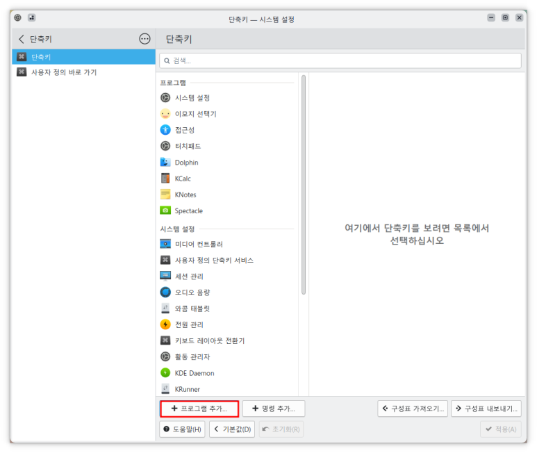Screen dimensions: 537x453
Task: Open the hamburger menu in the sidebar header
Action: point(144,39)
